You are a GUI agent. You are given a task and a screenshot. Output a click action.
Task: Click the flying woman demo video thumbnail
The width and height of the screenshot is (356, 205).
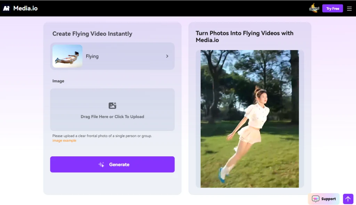249,118
